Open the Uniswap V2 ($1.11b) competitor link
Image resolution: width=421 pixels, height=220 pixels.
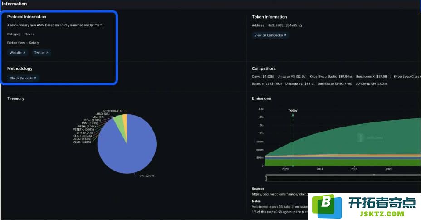[x=300, y=84]
